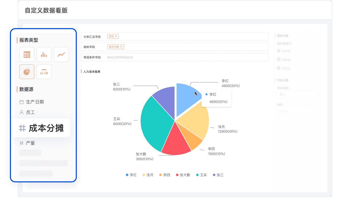
Task: Remove the 项目 tag from 分类汇总字段
Action: coord(116,36)
